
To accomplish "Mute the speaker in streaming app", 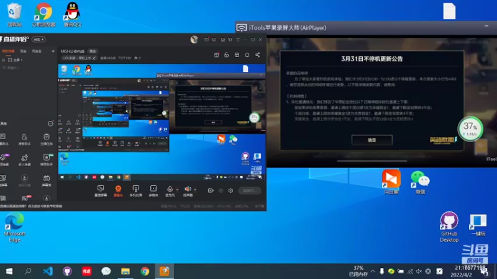I will click(188, 191).
